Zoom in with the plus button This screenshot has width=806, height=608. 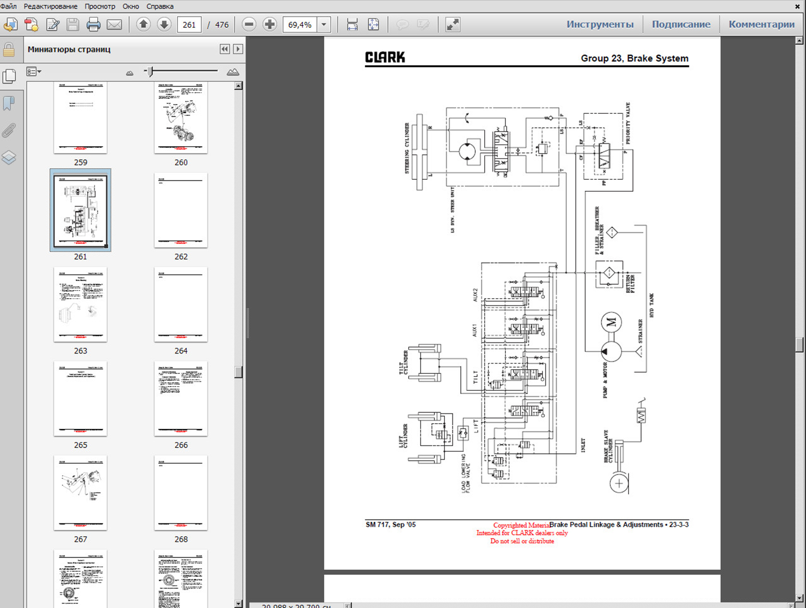270,24
